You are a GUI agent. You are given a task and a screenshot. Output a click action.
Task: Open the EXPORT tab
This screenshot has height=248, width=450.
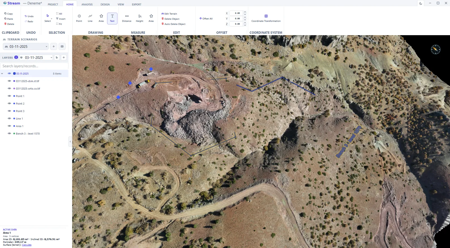pos(137,4)
